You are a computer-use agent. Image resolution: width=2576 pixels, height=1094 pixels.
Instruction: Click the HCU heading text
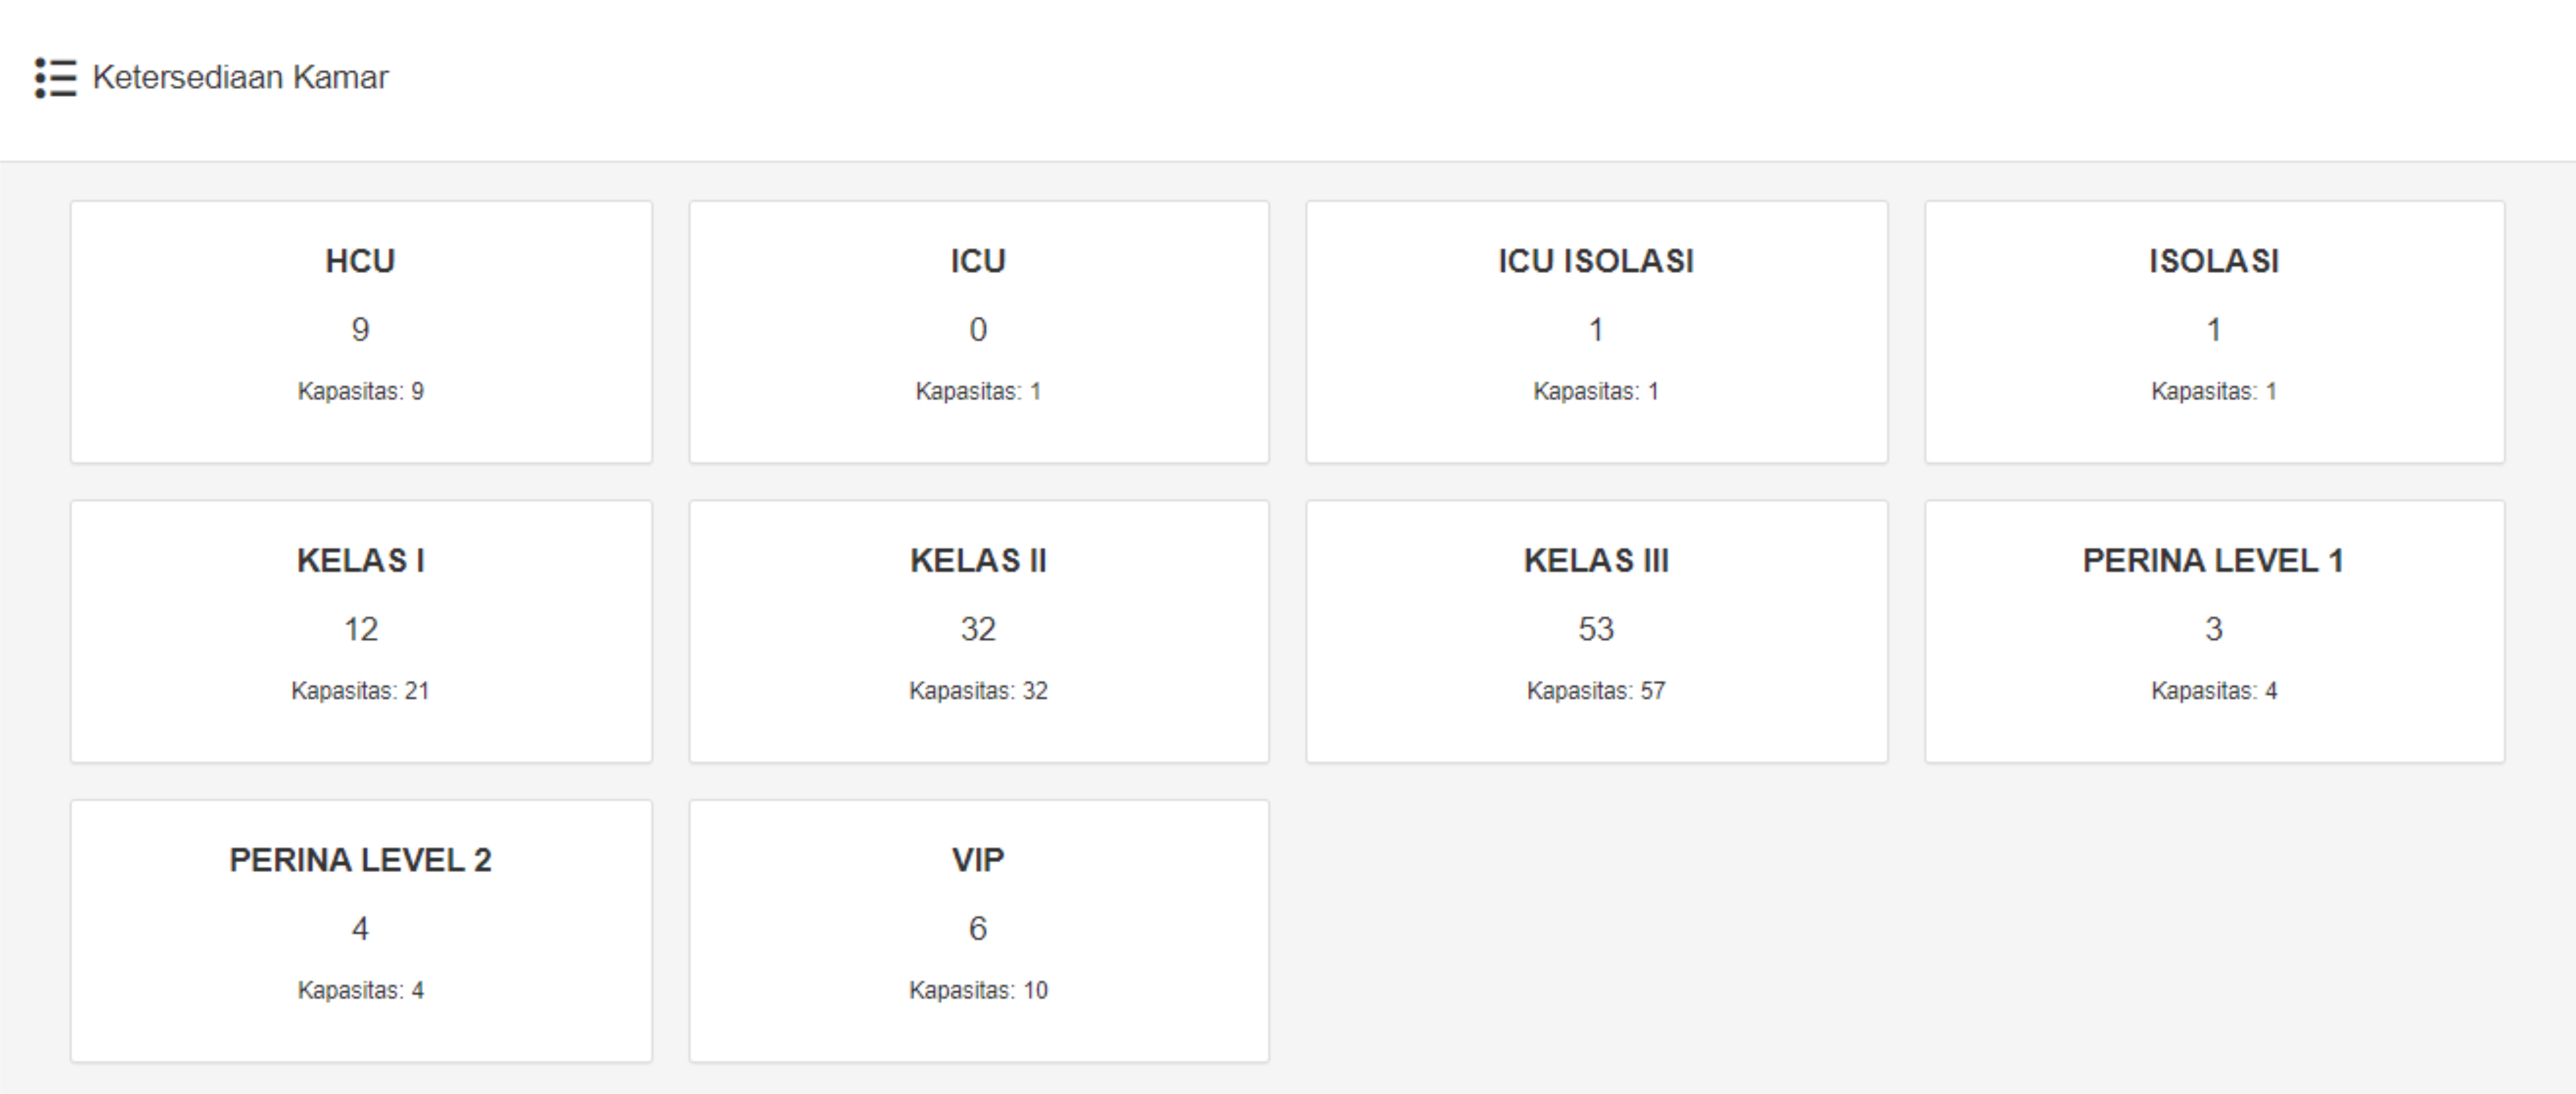point(360,261)
